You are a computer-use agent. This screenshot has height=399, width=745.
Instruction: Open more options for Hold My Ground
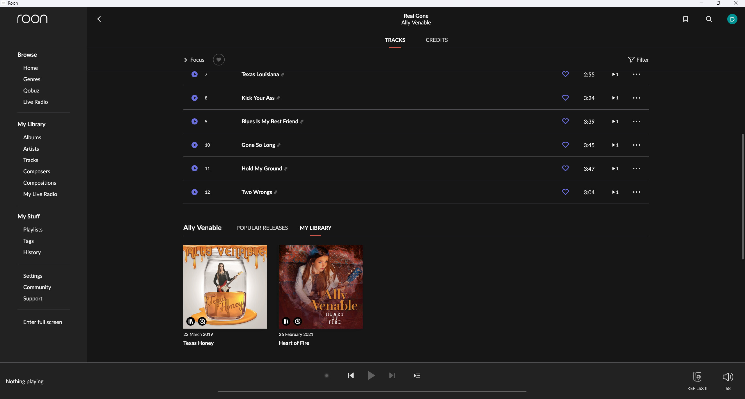point(636,169)
